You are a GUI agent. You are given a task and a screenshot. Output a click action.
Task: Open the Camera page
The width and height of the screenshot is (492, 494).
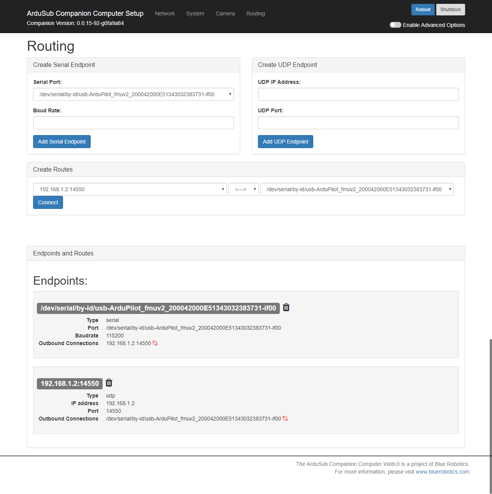(225, 13)
